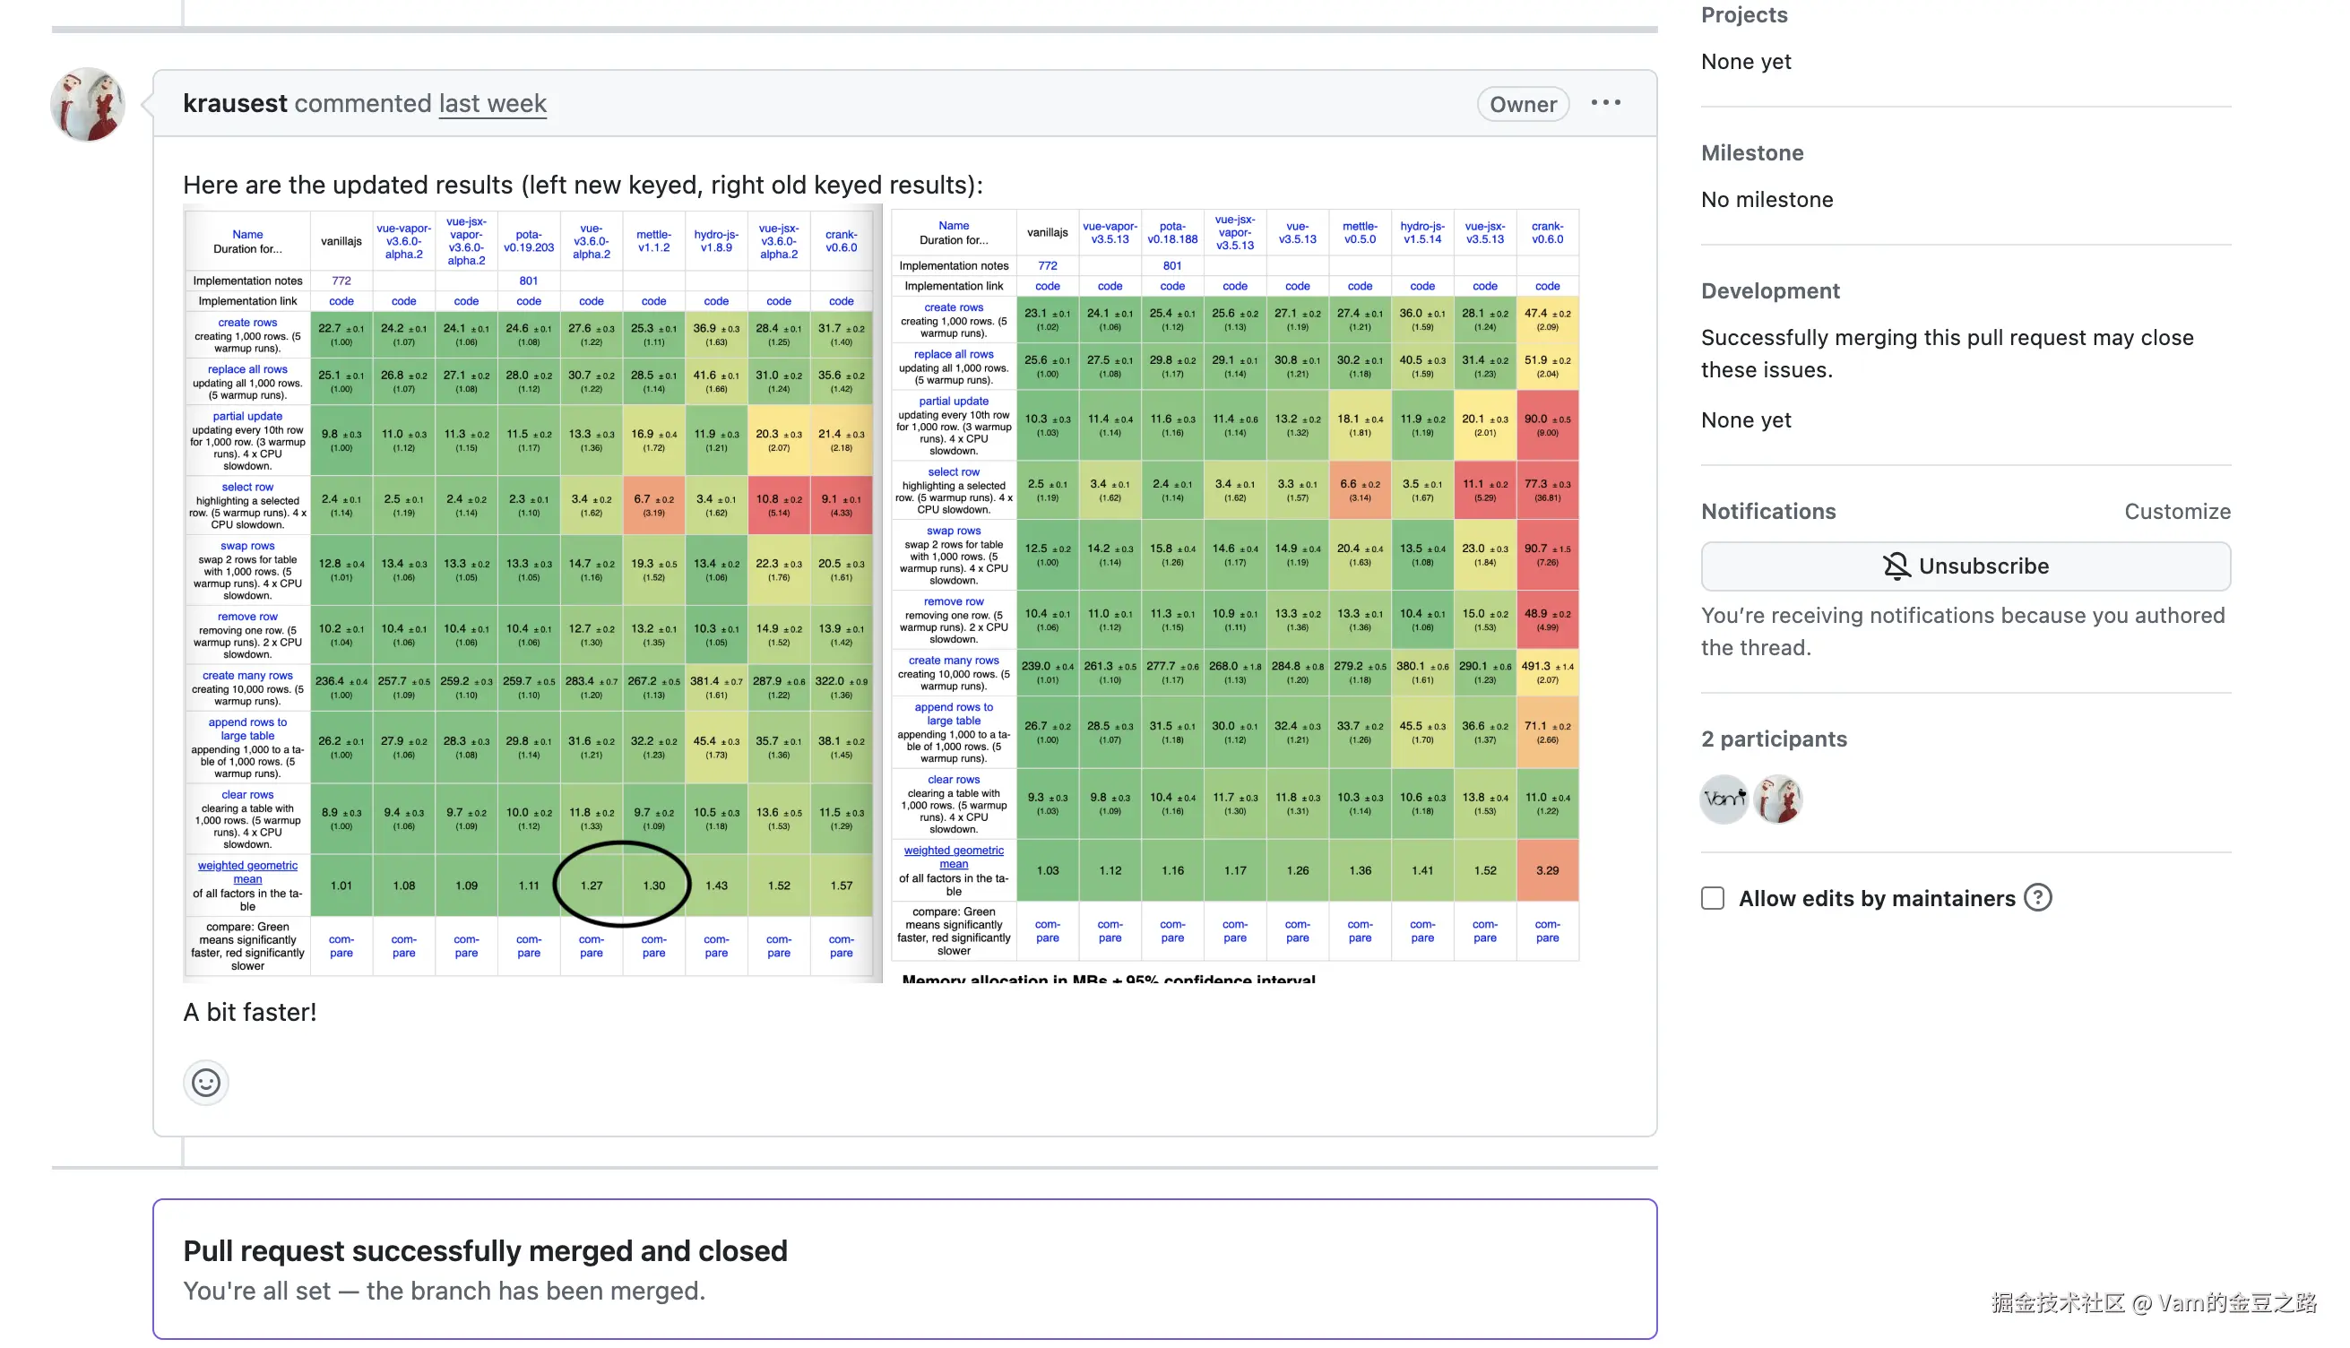Open the right benchmark results image
The image size is (2350, 1348).
1235,592
